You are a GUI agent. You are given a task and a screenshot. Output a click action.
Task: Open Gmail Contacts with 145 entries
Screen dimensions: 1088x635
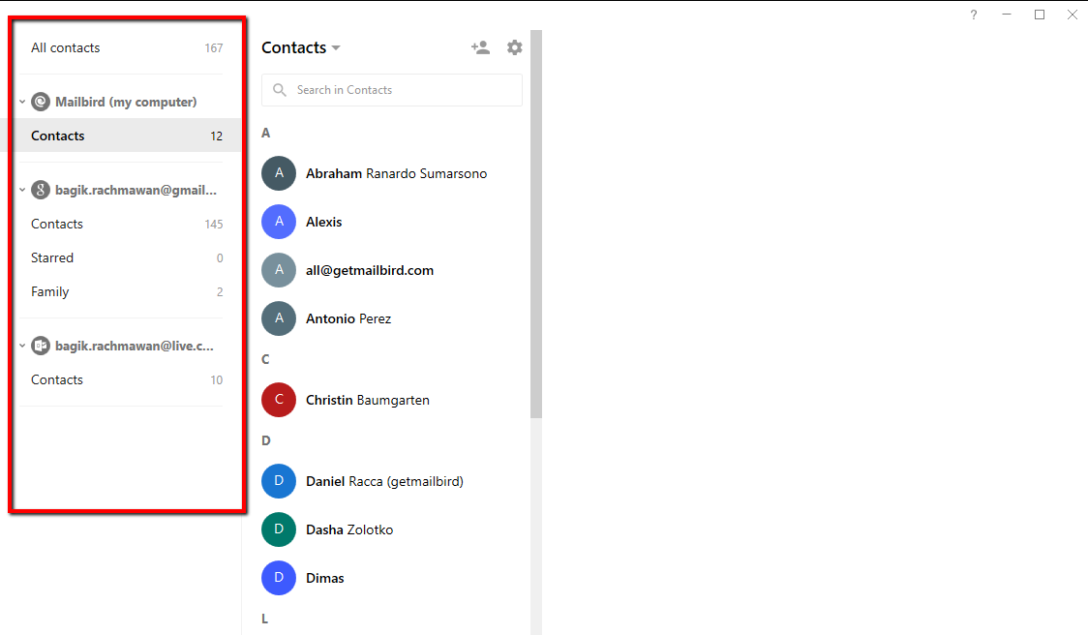pyautogui.click(x=127, y=225)
